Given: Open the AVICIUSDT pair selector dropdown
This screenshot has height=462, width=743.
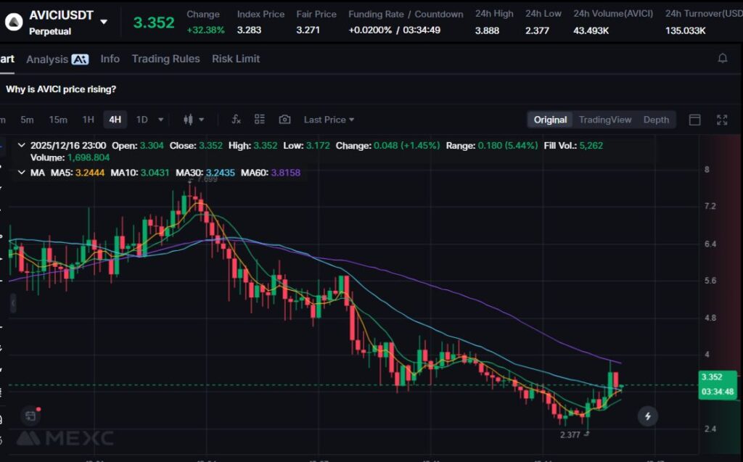Looking at the screenshot, I should 104,22.
